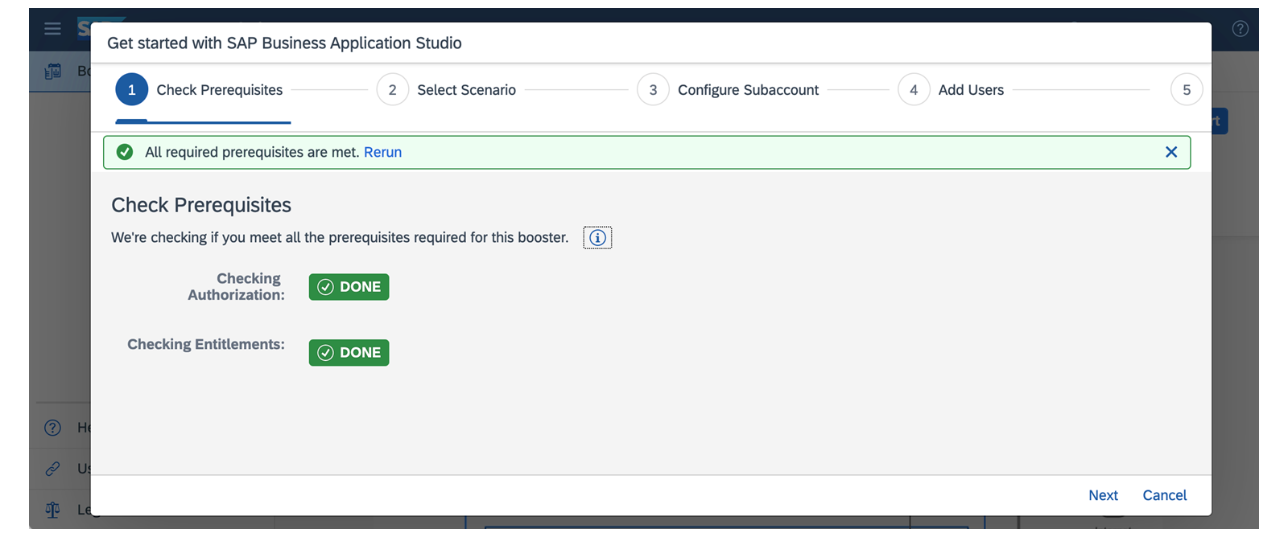The width and height of the screenshot is (1288, 537).
Task: Open the help icon in left sidebar
Action: coord(52,428)
